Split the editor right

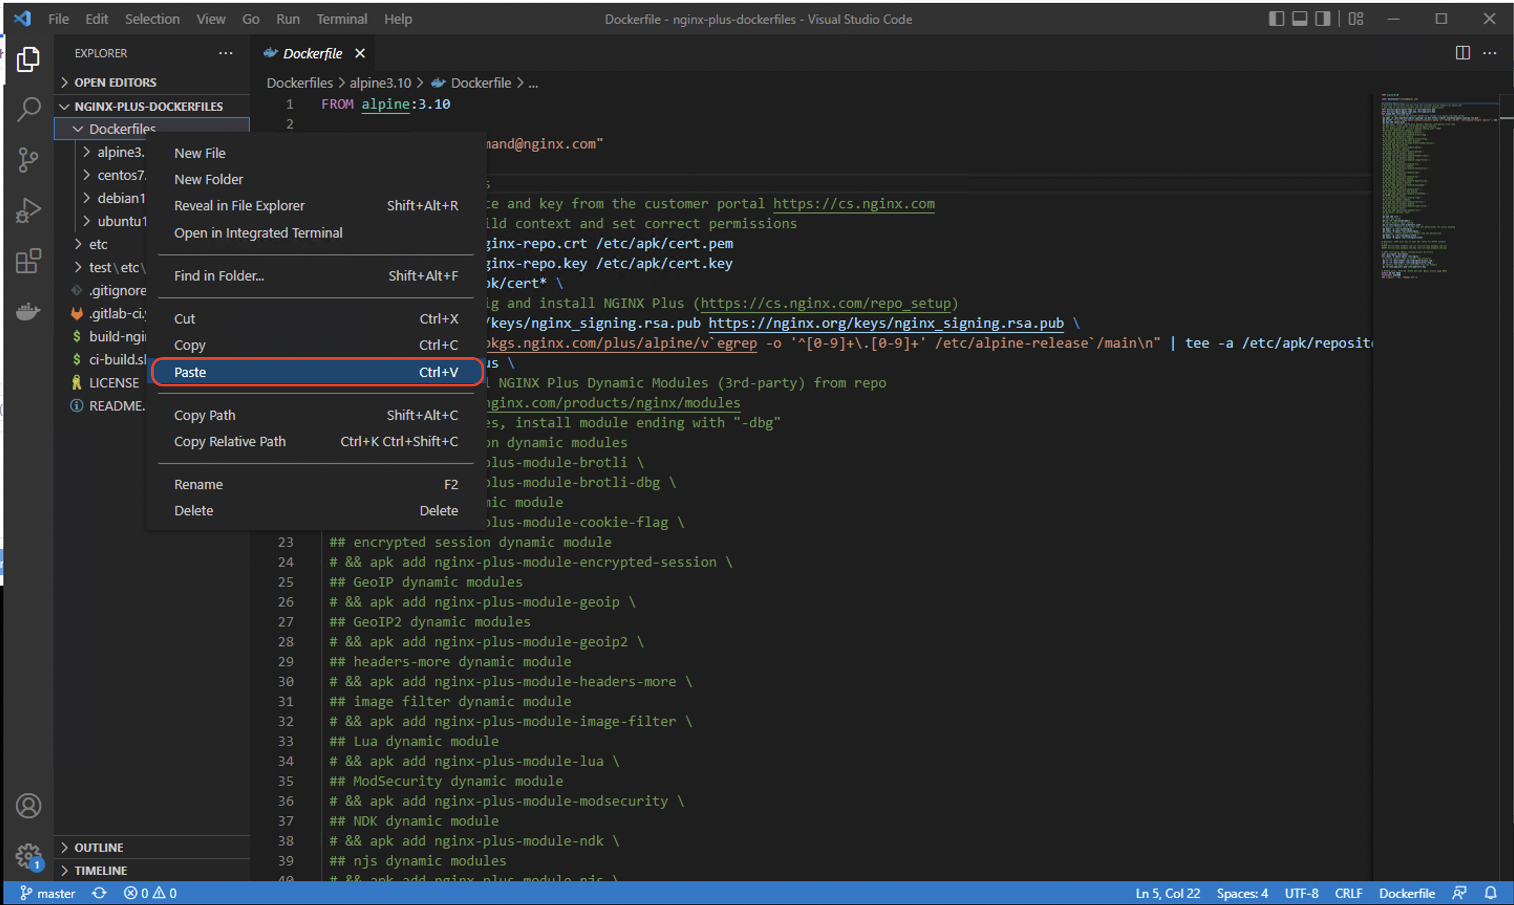1462,53
